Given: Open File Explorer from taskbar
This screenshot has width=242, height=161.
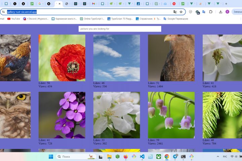Looking at the screenshot, I should (x=109, y=157).
